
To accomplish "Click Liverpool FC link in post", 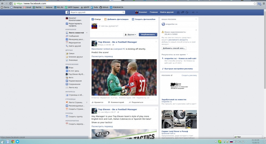I will coord(119,49).
